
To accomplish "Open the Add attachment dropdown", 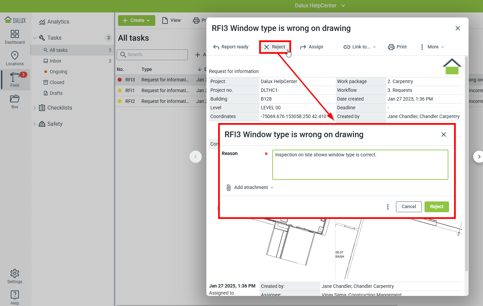I will [250, 188].
